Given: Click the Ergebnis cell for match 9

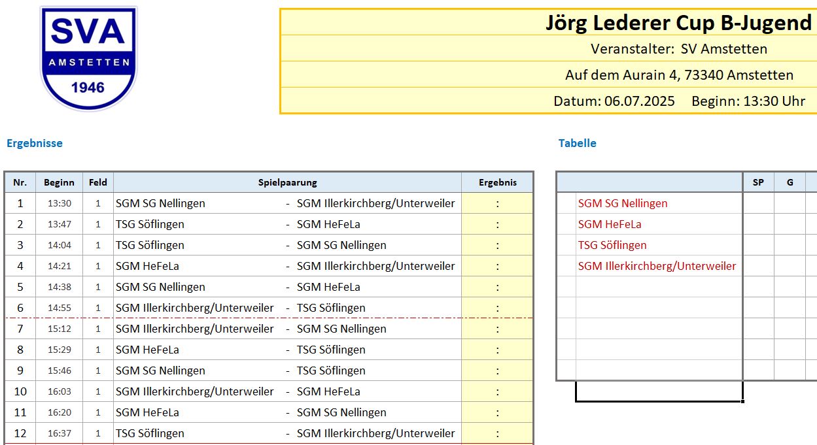Looking at the screenshot, I should (x=497, y=371).
